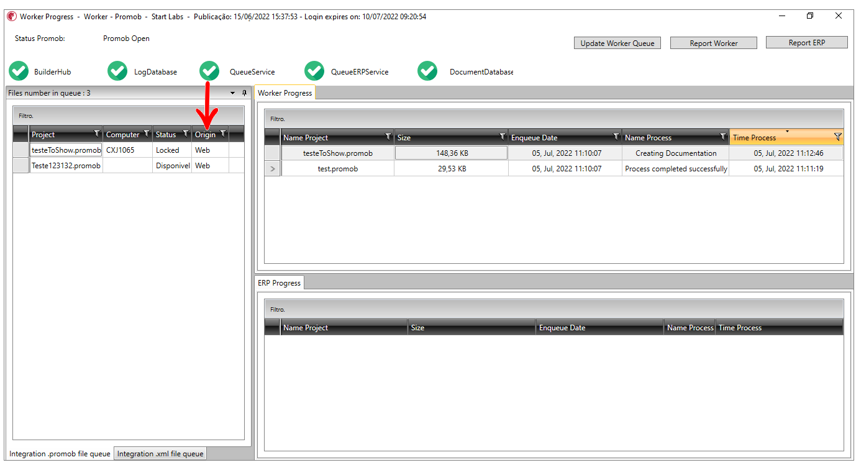This screenshot has height=465, width=856.
Task: Click row selector of Teste123132.promob in queue
Action: tap(21, 165)
